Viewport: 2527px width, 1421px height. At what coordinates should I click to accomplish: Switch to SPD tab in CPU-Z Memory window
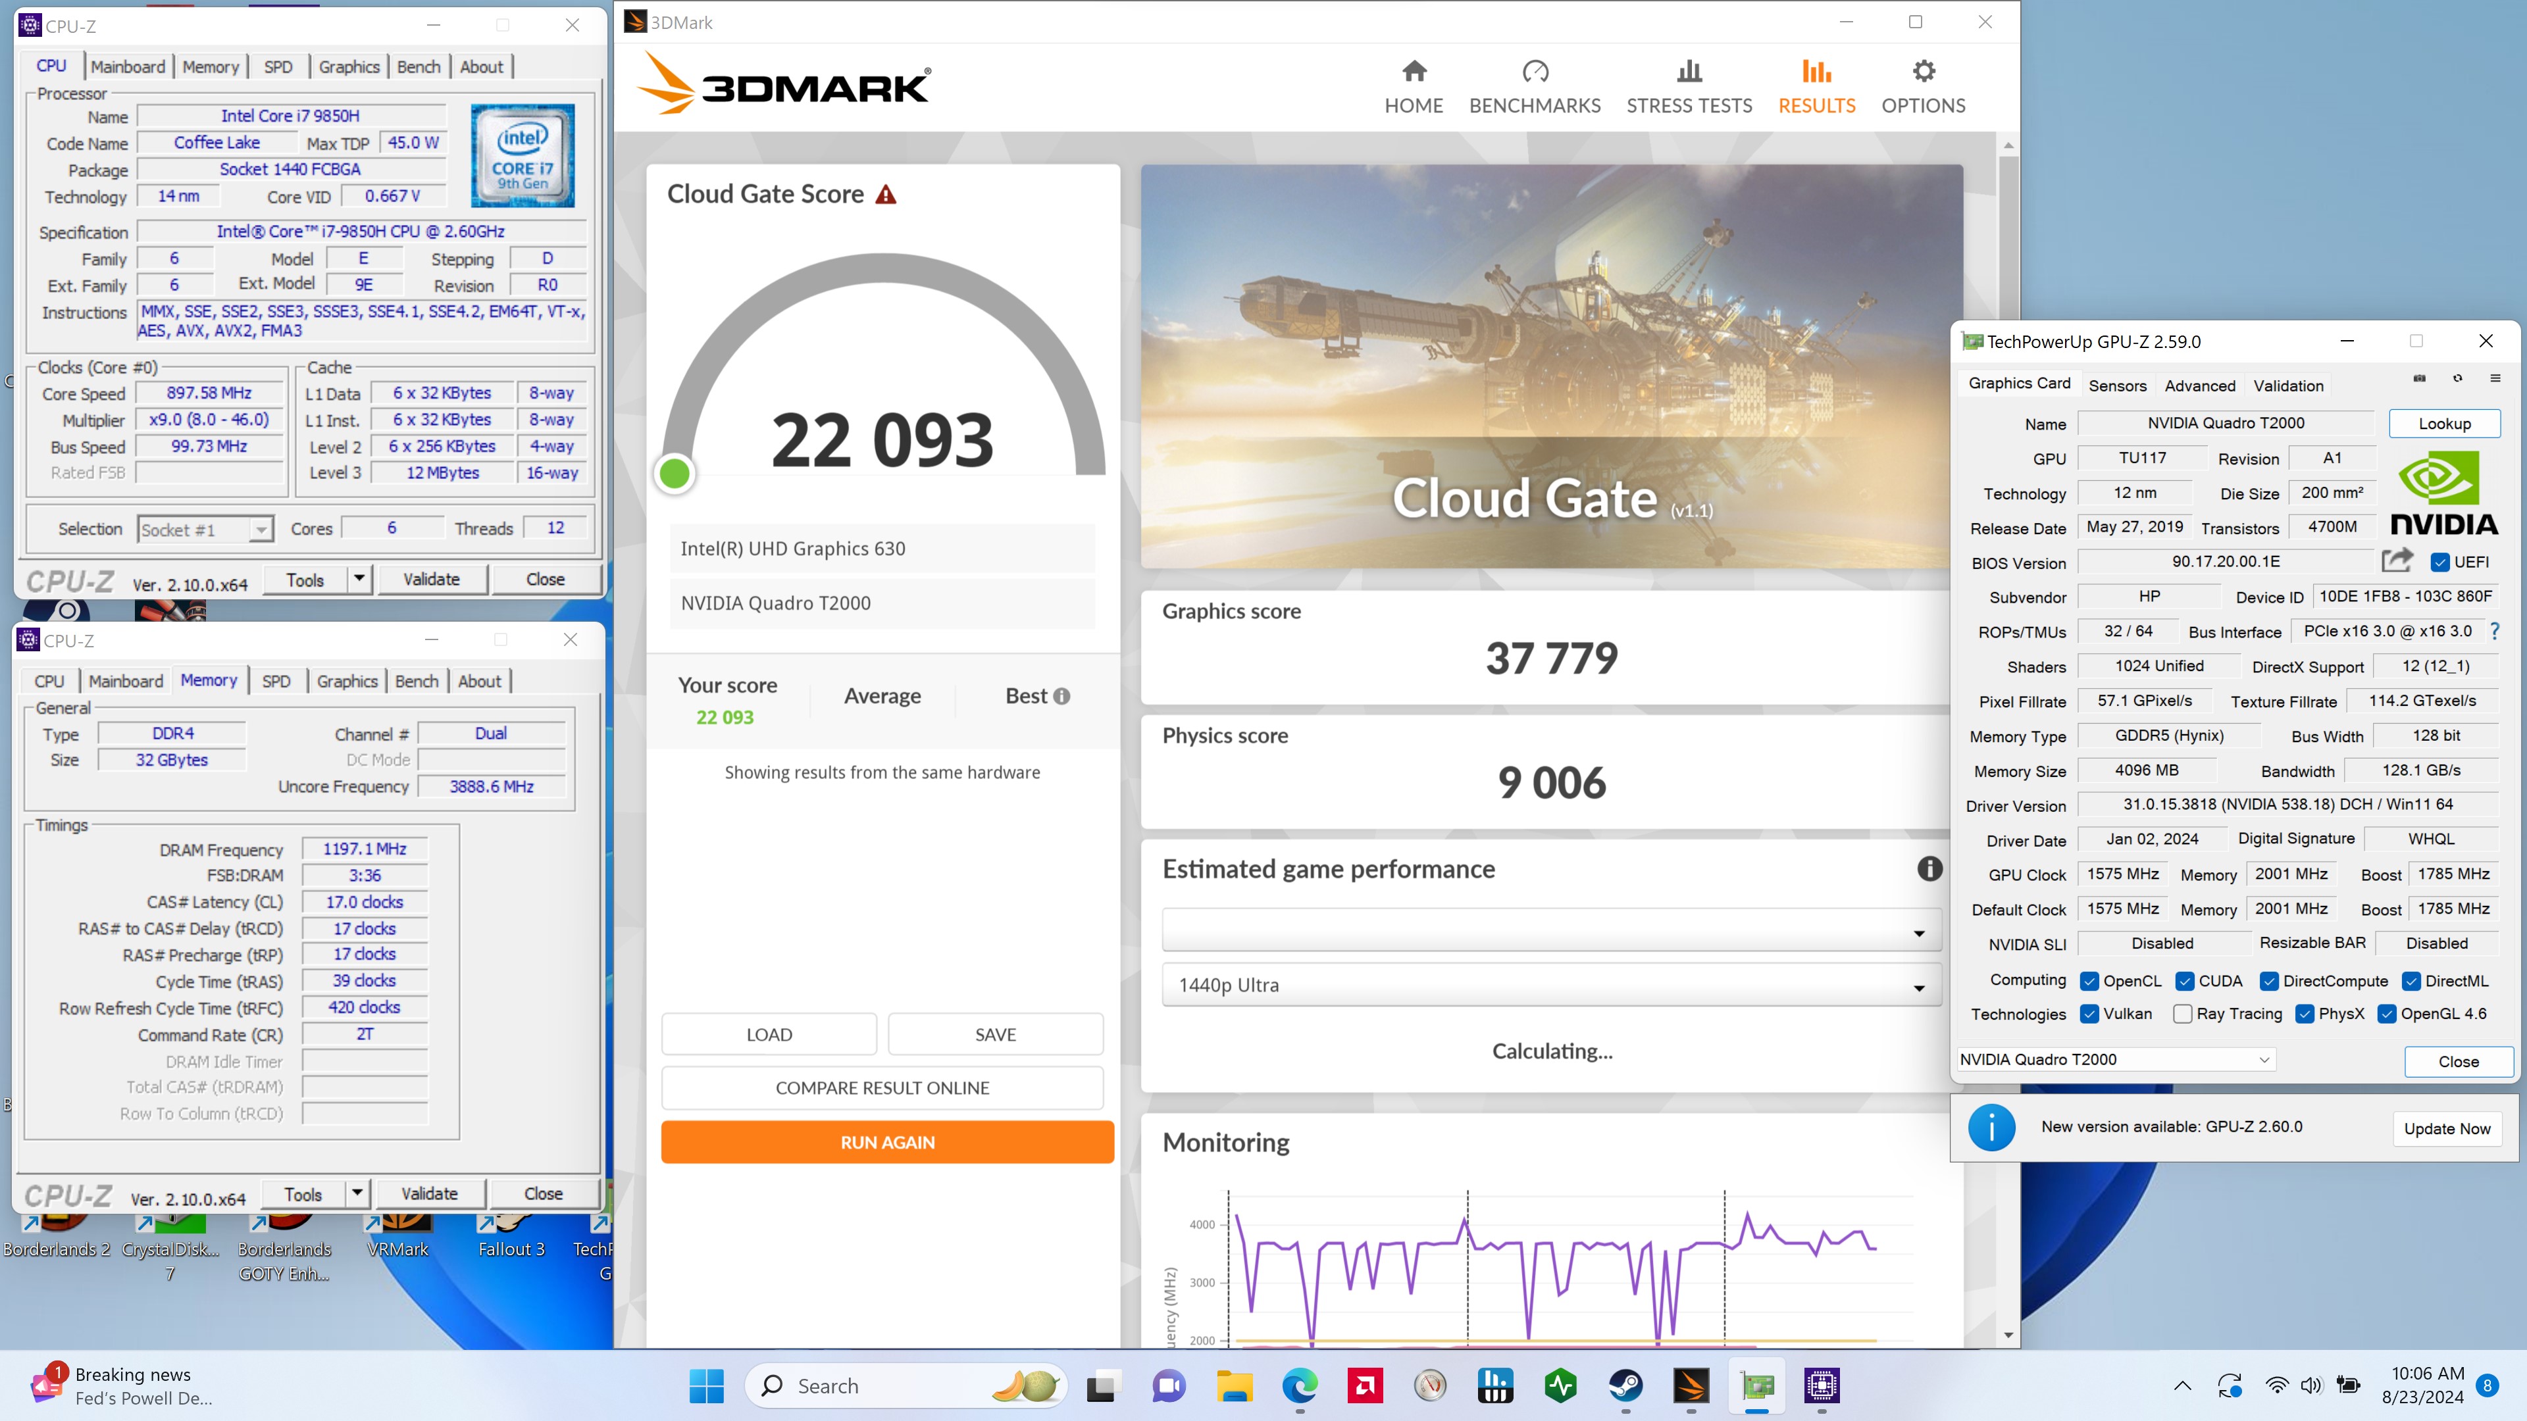pos(276,681)
